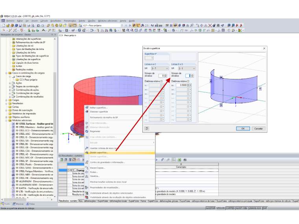299x224 pixels.
Task: Click the print toolbar icon
Action: pos(29,25)
